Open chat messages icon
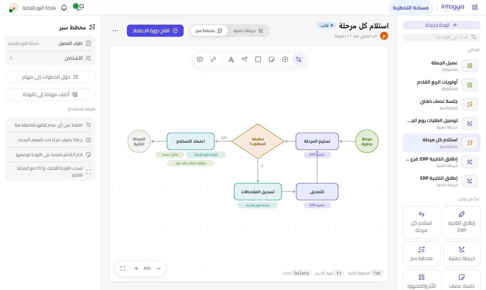 tap(80, 7)
